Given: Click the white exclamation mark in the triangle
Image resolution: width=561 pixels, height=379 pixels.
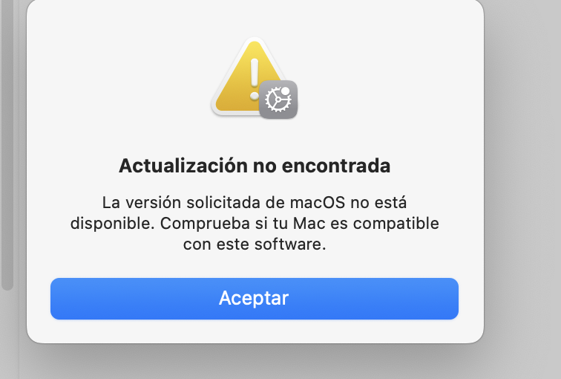Looking at the screenshot, I should [x=255, y=80].
